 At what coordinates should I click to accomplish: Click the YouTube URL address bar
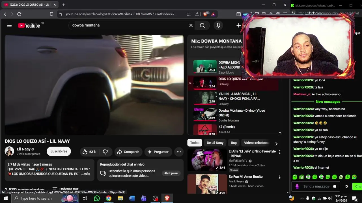pos(120,14)
